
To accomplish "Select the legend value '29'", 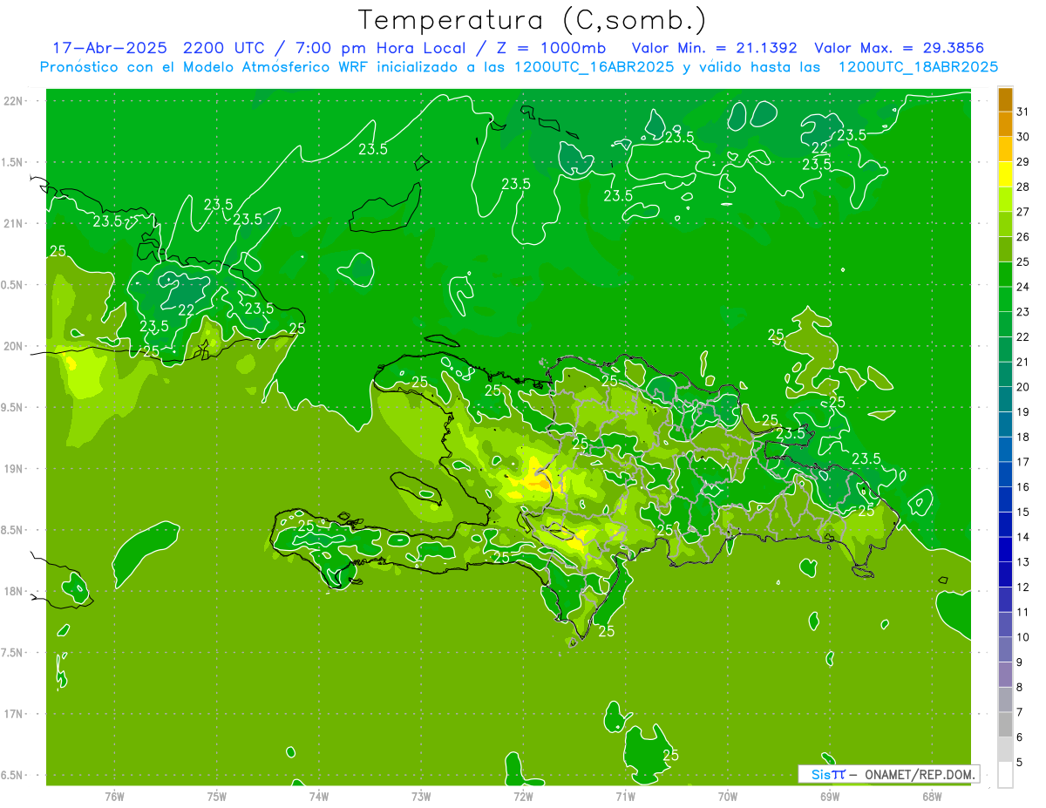I will click(x=1023, y=161).
